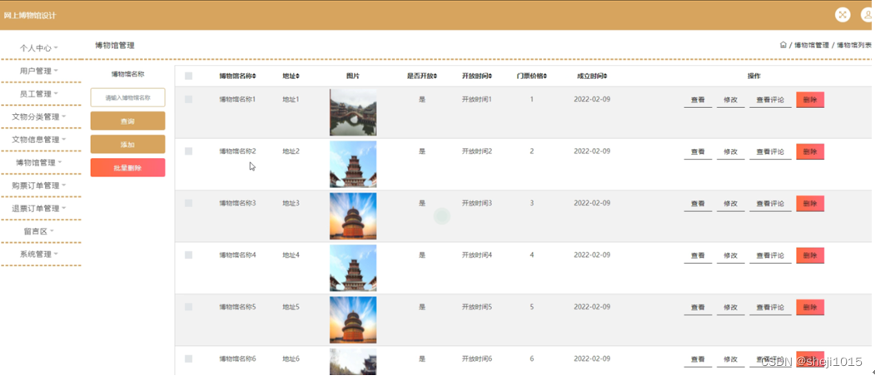Sort by 门票价格 column header

(532, 77)
